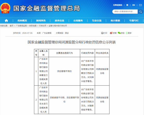The image size is (144, 115).
Task: Focus the search input 请输入您要搜索的内容
Action: 125,12
